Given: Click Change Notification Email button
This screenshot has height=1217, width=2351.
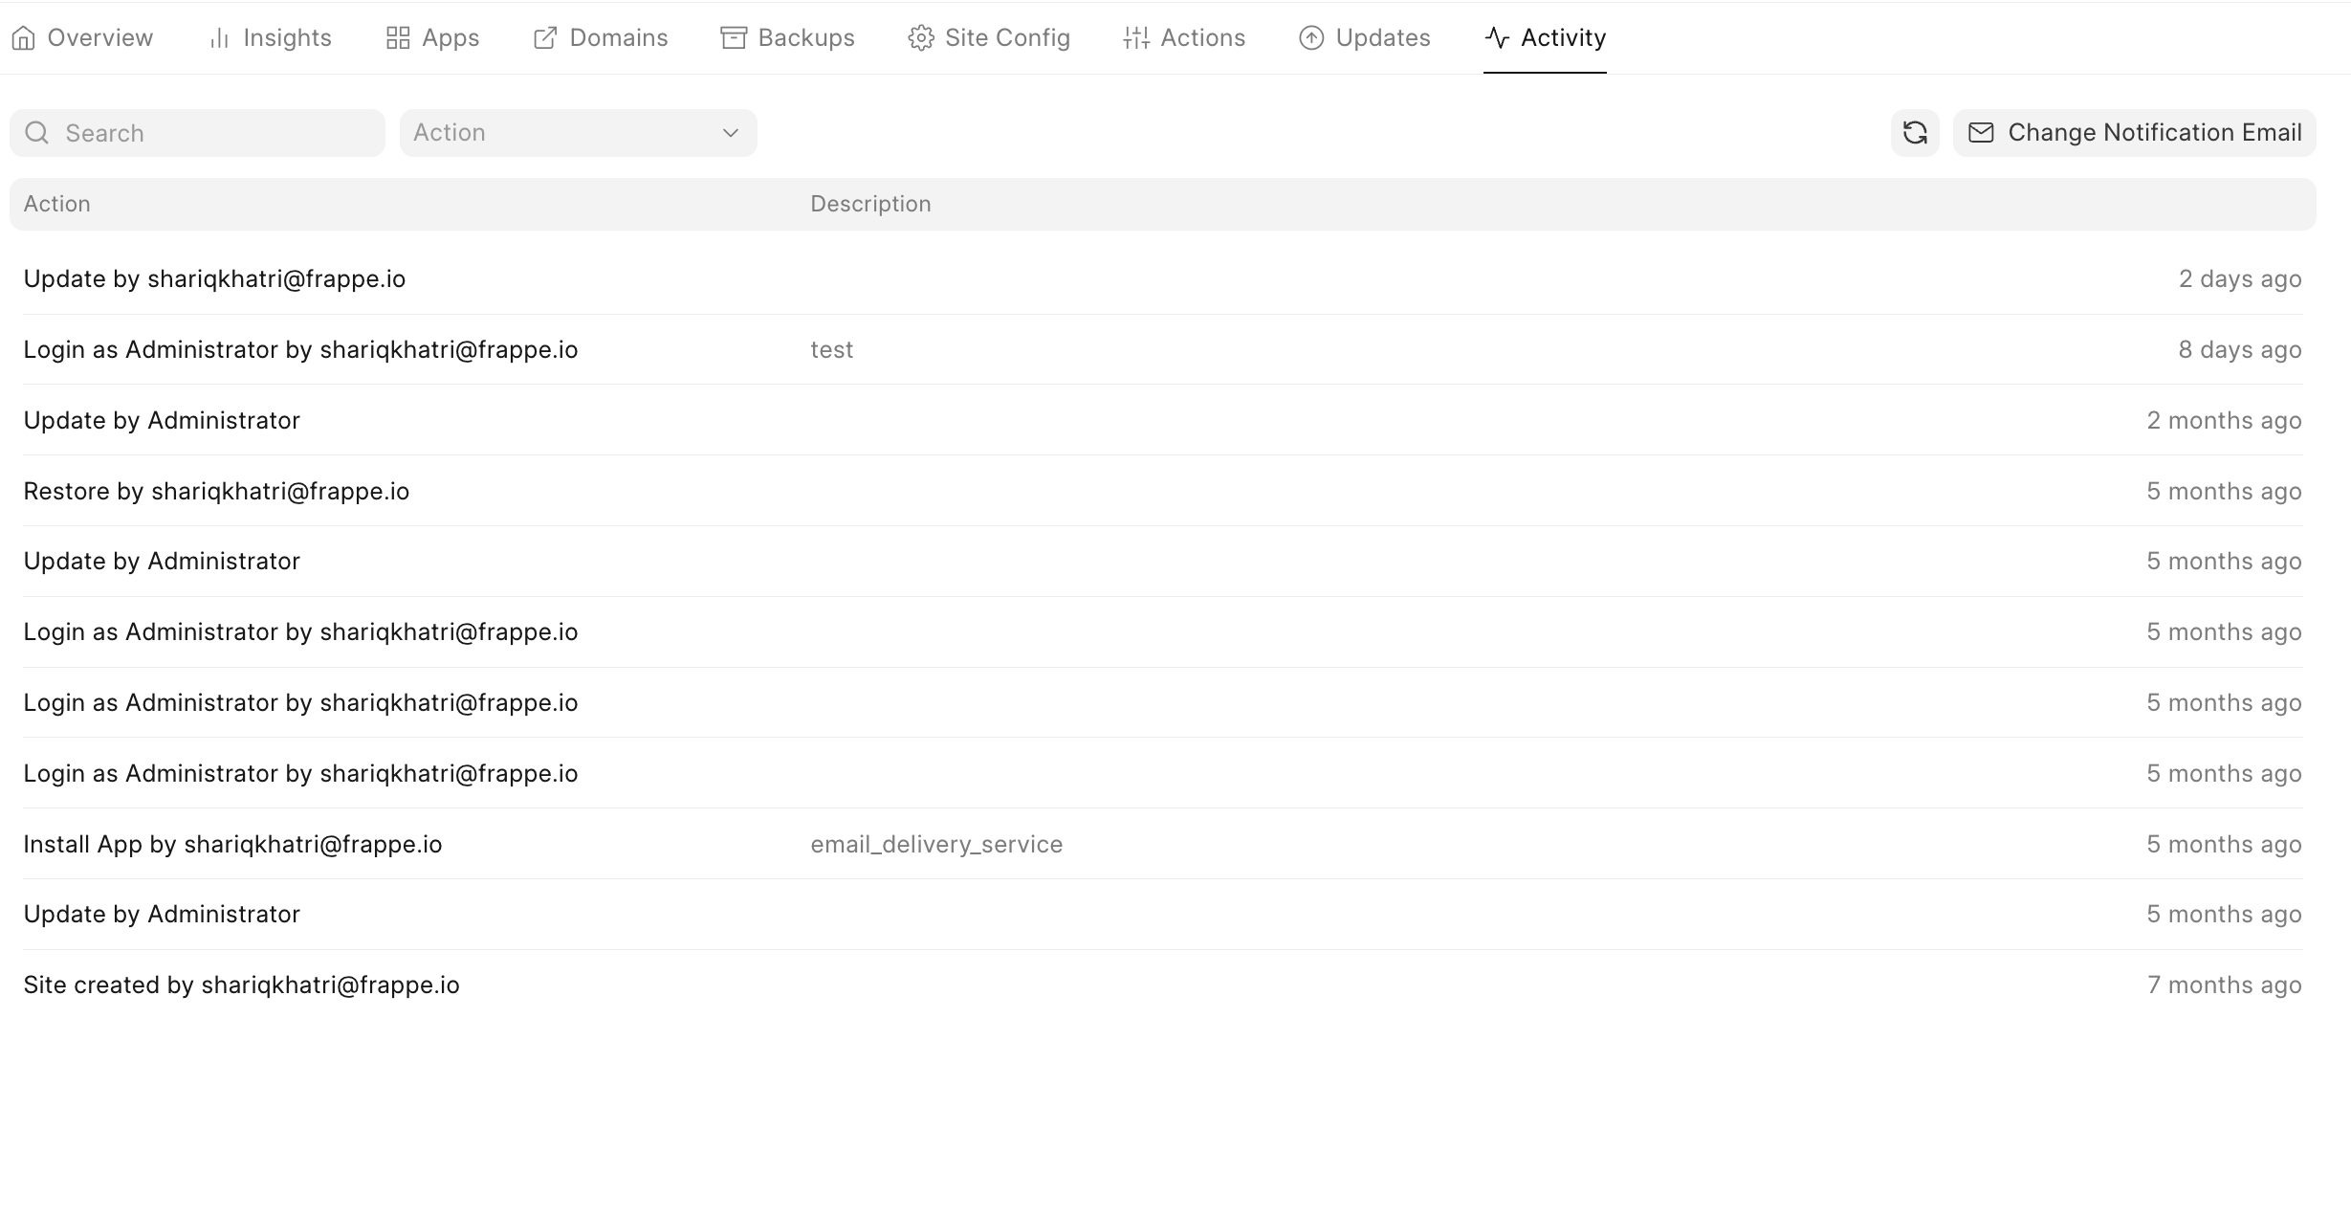Looking at the screenshot, I should point(2135,133).
